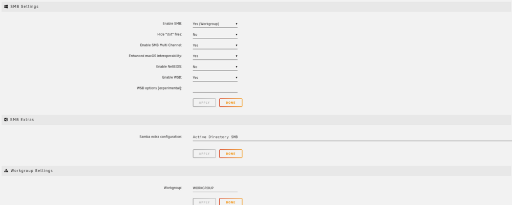Click the Samba extra configuration label
The width and height of the screenshot is (512, 205).
[x=161, y=136]
